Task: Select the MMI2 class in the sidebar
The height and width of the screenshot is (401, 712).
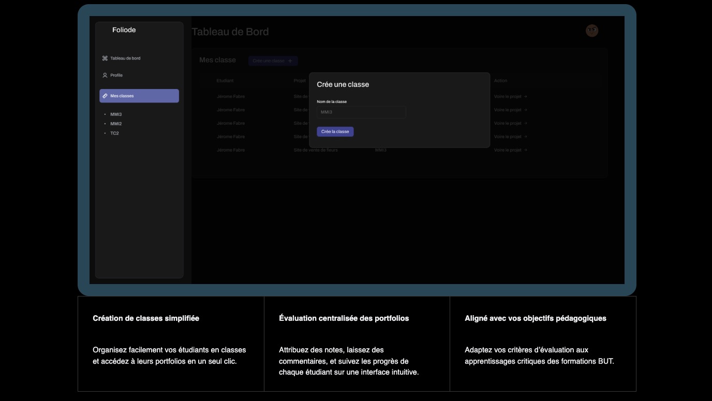Action: point(116,123)
